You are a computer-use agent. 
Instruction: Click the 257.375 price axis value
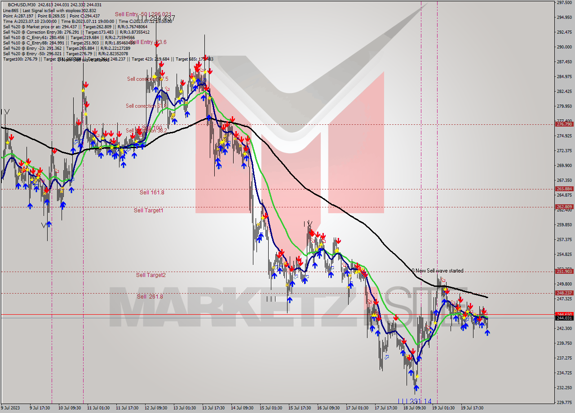tap(564, 240)
